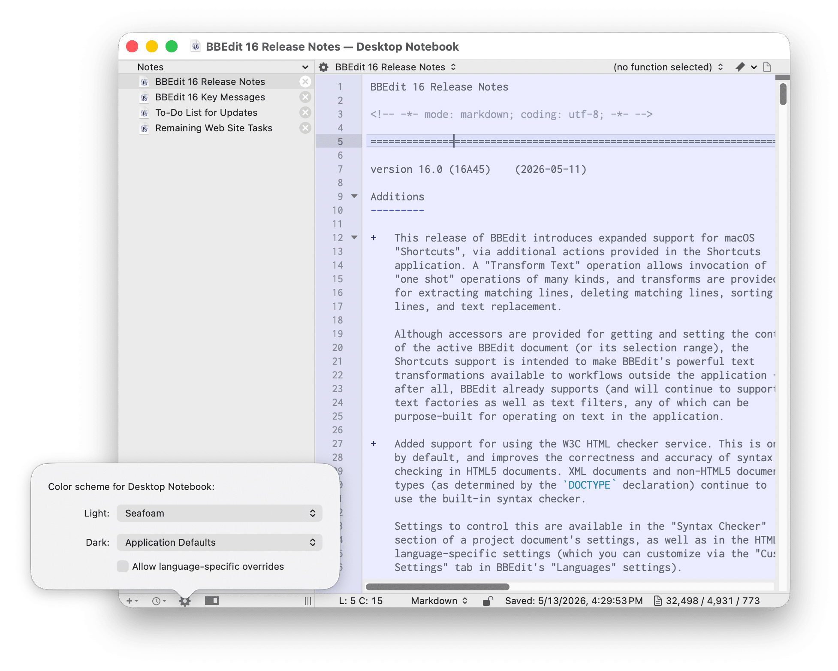The image size is (838, 671).
Task: Click the 'Color scheme for Desktop Notebook:' label
Action: click(131, 487)
